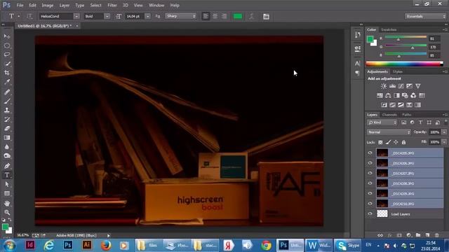Select the Lasso tool
449x252 pixels.
coord(7,55)
